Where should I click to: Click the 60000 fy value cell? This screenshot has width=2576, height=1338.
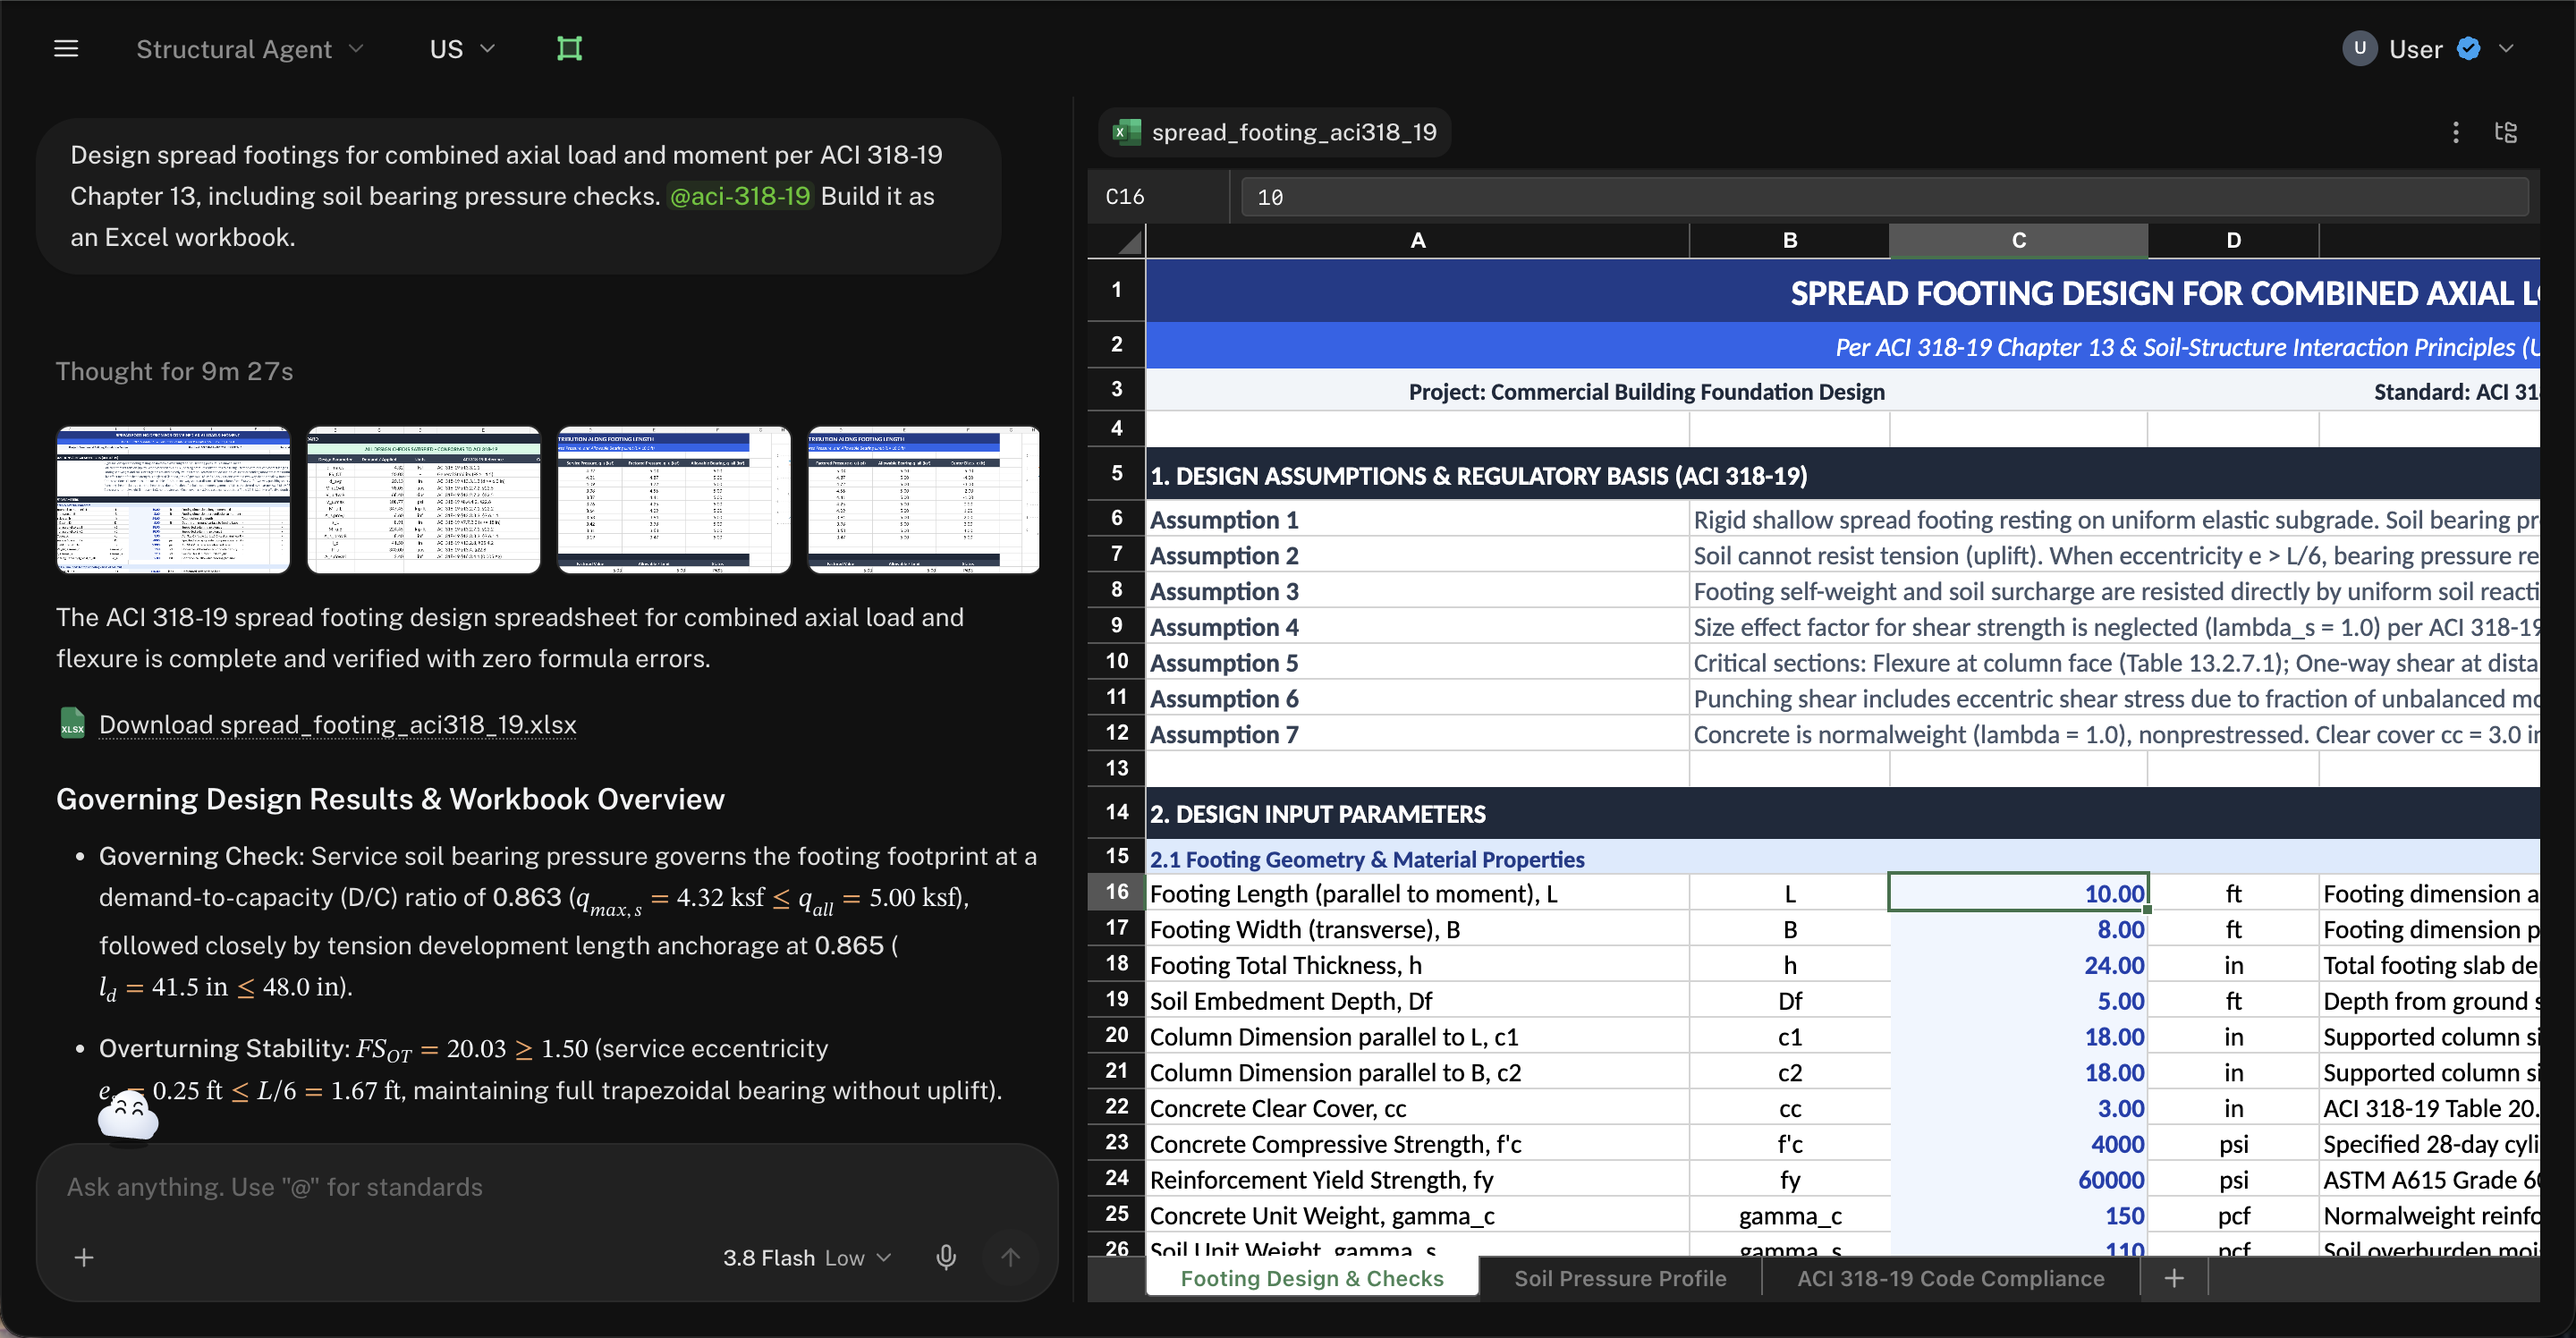click(2018, 1181)
